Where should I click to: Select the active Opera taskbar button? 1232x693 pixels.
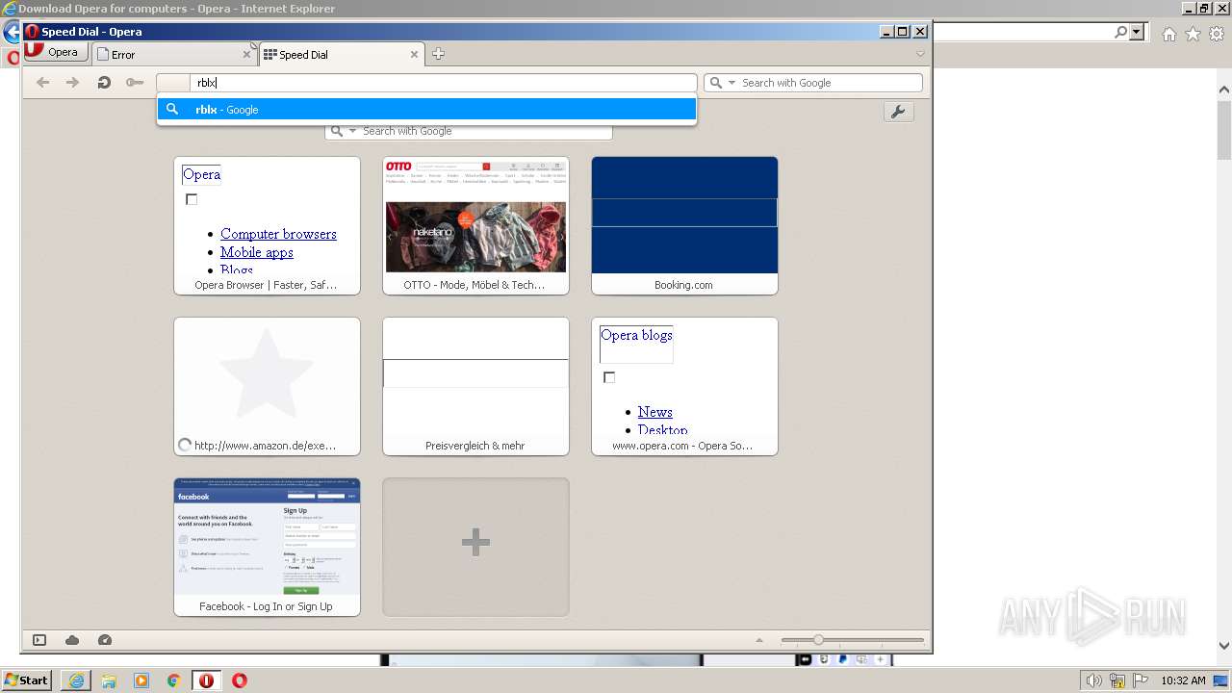207,680
